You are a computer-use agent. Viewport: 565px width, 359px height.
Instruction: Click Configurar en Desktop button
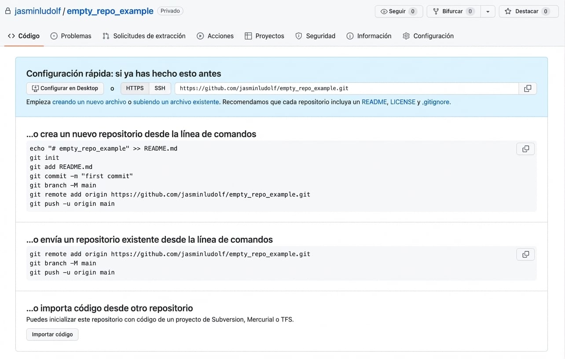click(x=65, y=88)
